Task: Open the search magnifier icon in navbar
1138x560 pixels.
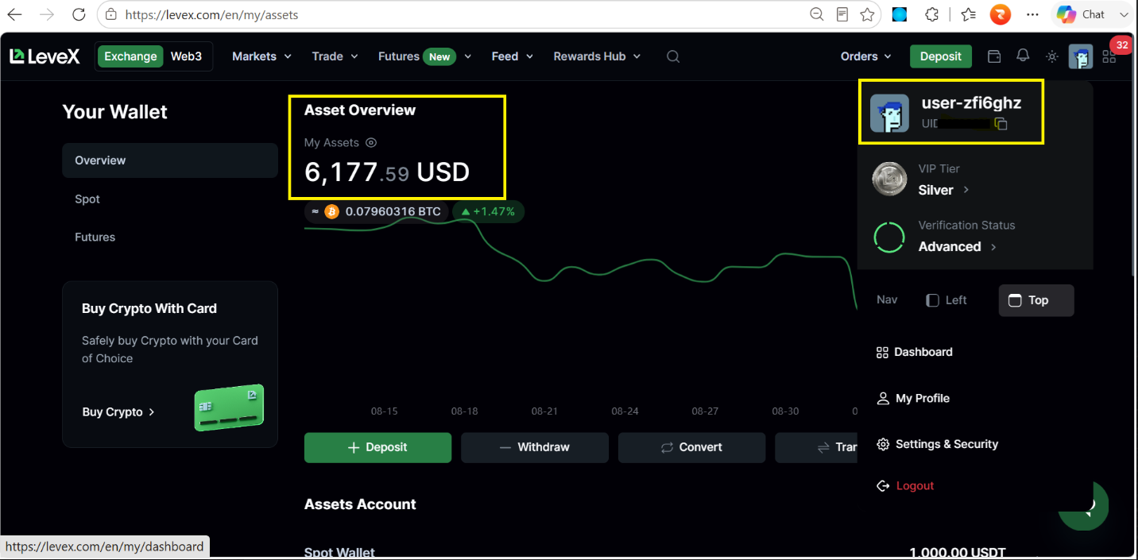Action: pos(673,56)
